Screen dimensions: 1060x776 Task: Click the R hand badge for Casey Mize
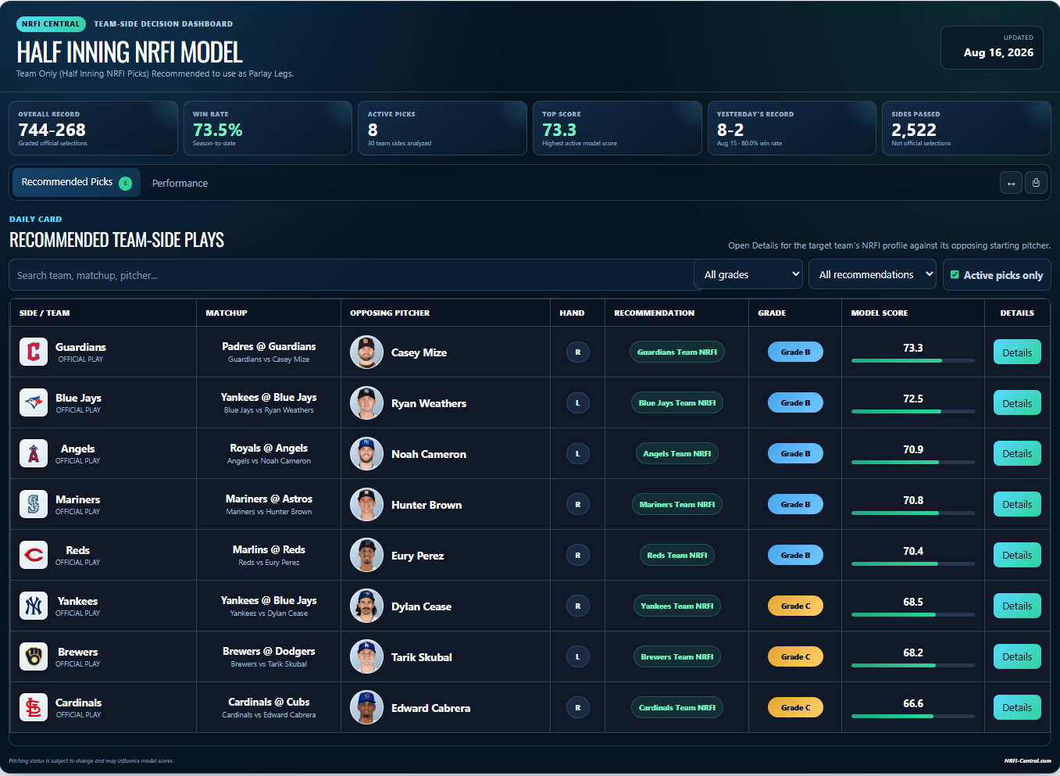coord(578,352)
